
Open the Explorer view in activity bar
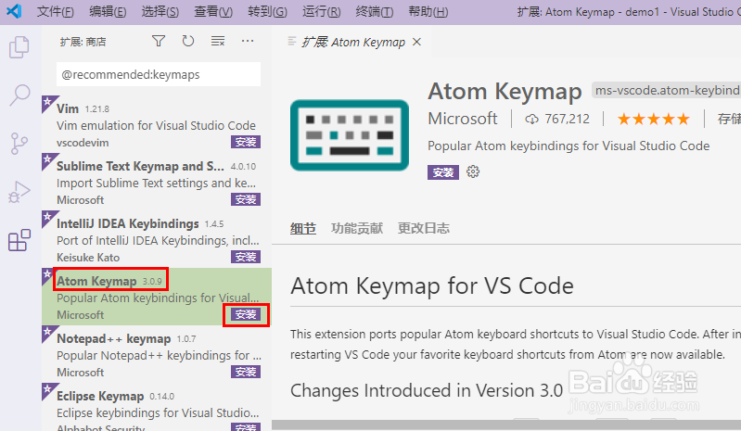click(19, 46)
